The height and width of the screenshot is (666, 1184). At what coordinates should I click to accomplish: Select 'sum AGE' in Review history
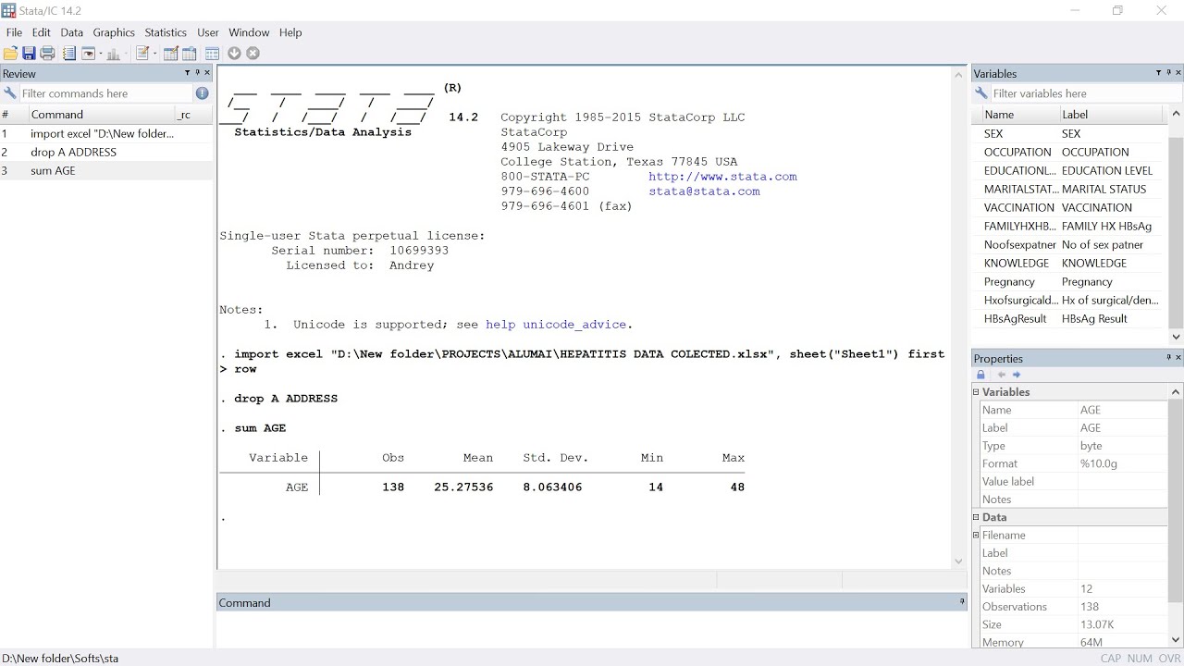point(106,170)
